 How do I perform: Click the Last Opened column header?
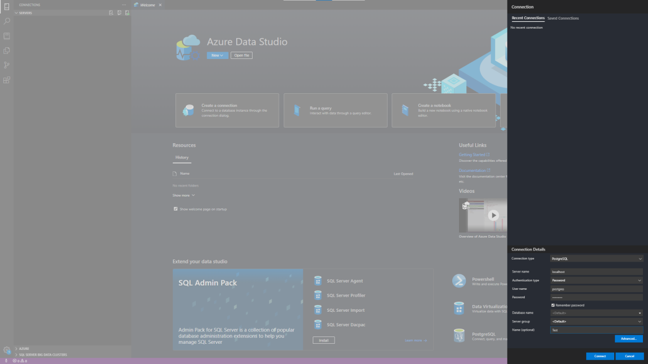tap(403, 174)
